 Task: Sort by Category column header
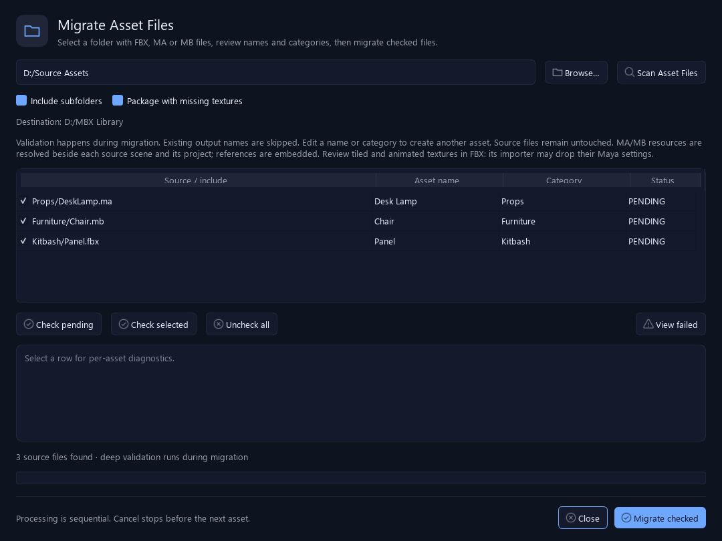coord(566,180)
